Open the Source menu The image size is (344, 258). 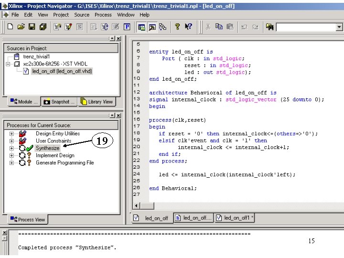pos(82,15)
